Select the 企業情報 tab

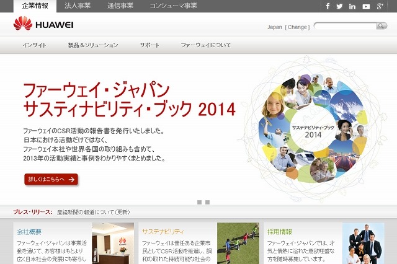[x=35, y=6]
